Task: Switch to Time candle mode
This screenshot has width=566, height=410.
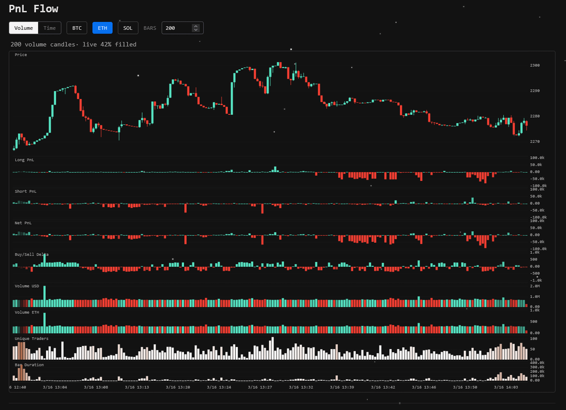Action: 50,28
